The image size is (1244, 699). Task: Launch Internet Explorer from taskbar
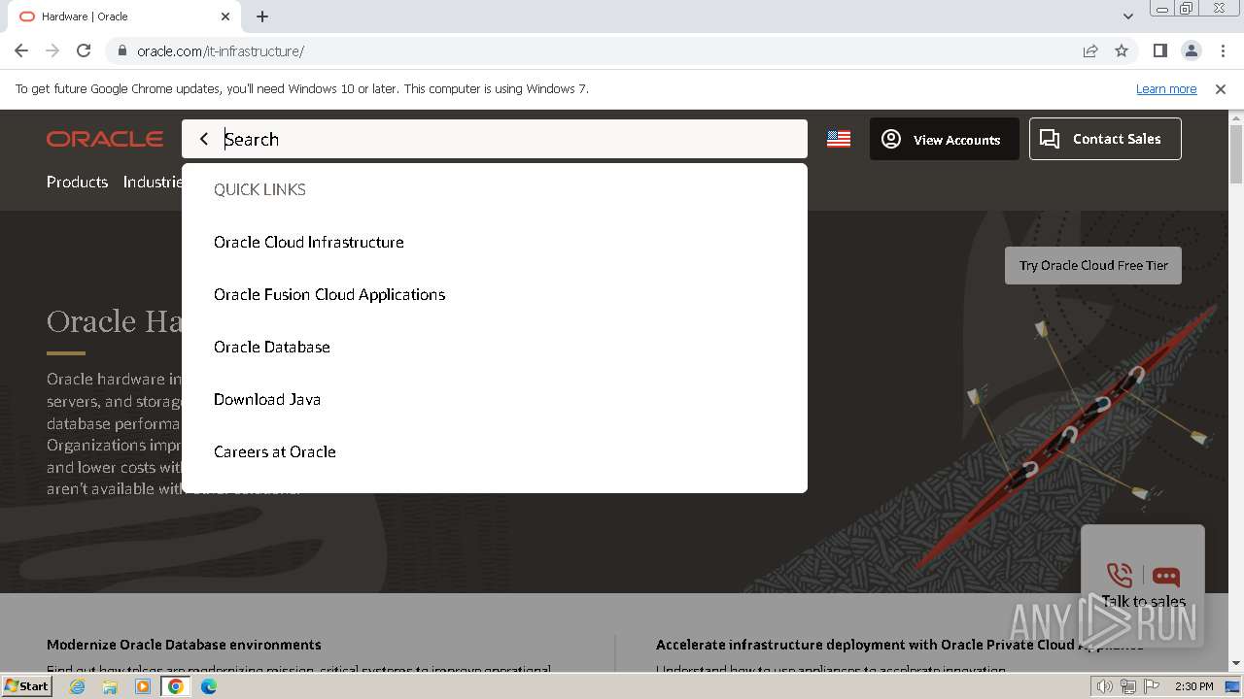(x=78, y=686)
